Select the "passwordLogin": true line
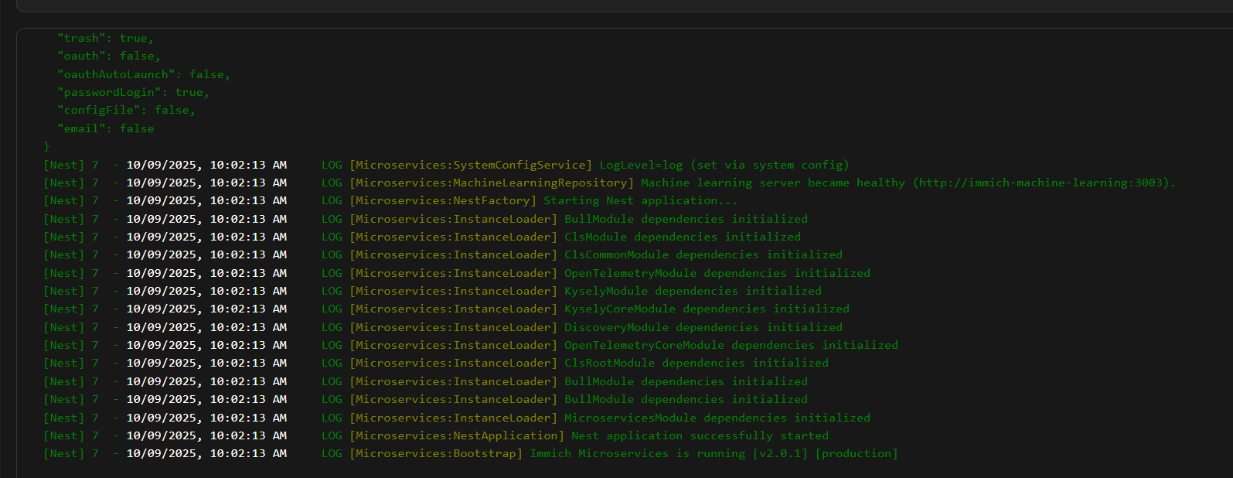The width and height of the screenshot is (1233, 478). (133, 92)
